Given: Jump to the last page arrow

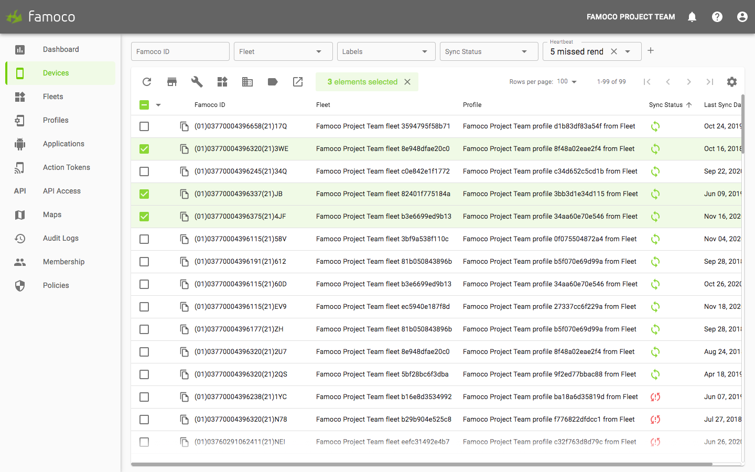Looking at the screenshot, I should (x=710, y=82).
